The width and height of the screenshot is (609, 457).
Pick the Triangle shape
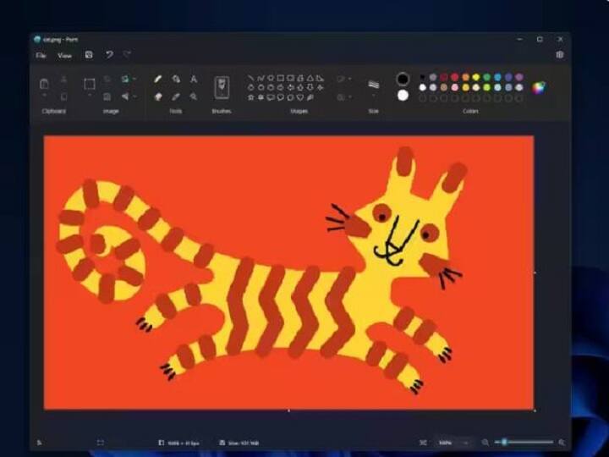click(x=310, y=78)
